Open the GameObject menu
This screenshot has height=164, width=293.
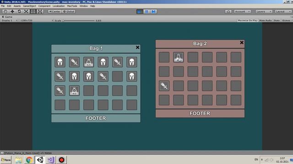[29, 6]
